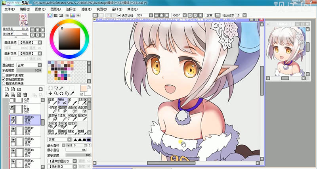Adjust the 笔刷浓度 density slider
The height and width of the screenshot is (169, 317).
pos(78,155)
